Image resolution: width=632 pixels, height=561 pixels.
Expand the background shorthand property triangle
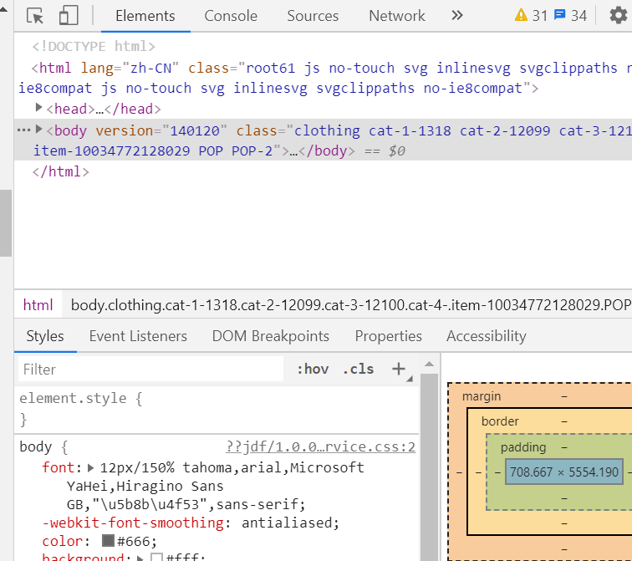[x=140, y=558]
